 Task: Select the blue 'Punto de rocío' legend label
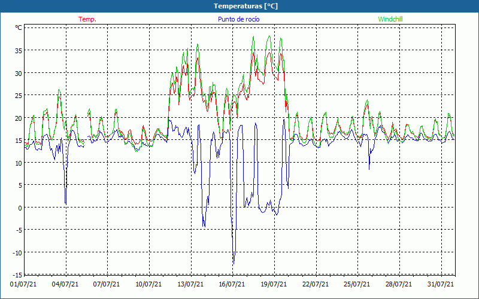(x=238, y=19)
